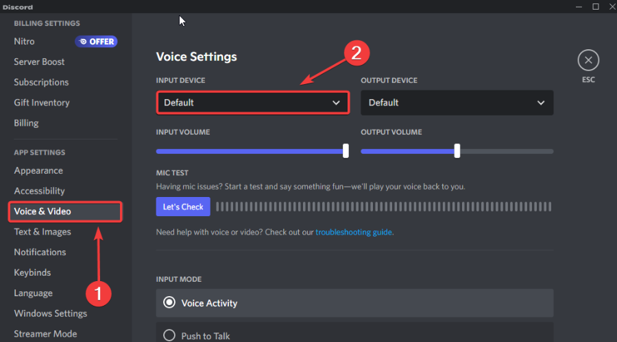Open Language settings
This screenshot has width=617, height=342.
coord(33,293)
